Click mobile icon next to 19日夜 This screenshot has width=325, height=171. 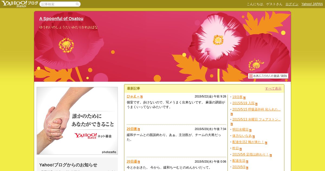(245, 98)
